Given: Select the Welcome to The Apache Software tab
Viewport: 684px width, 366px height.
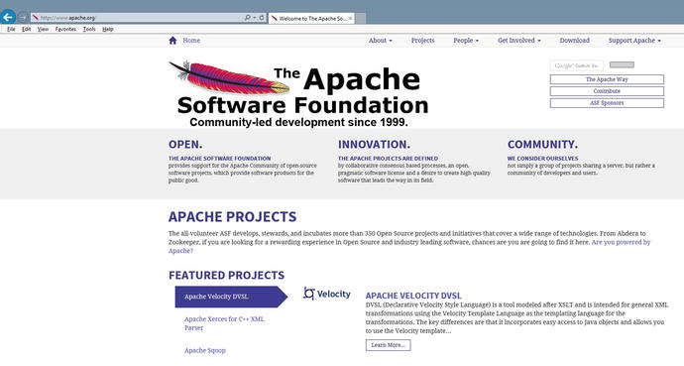Looking at the screenshot, I should coord(311,18).
